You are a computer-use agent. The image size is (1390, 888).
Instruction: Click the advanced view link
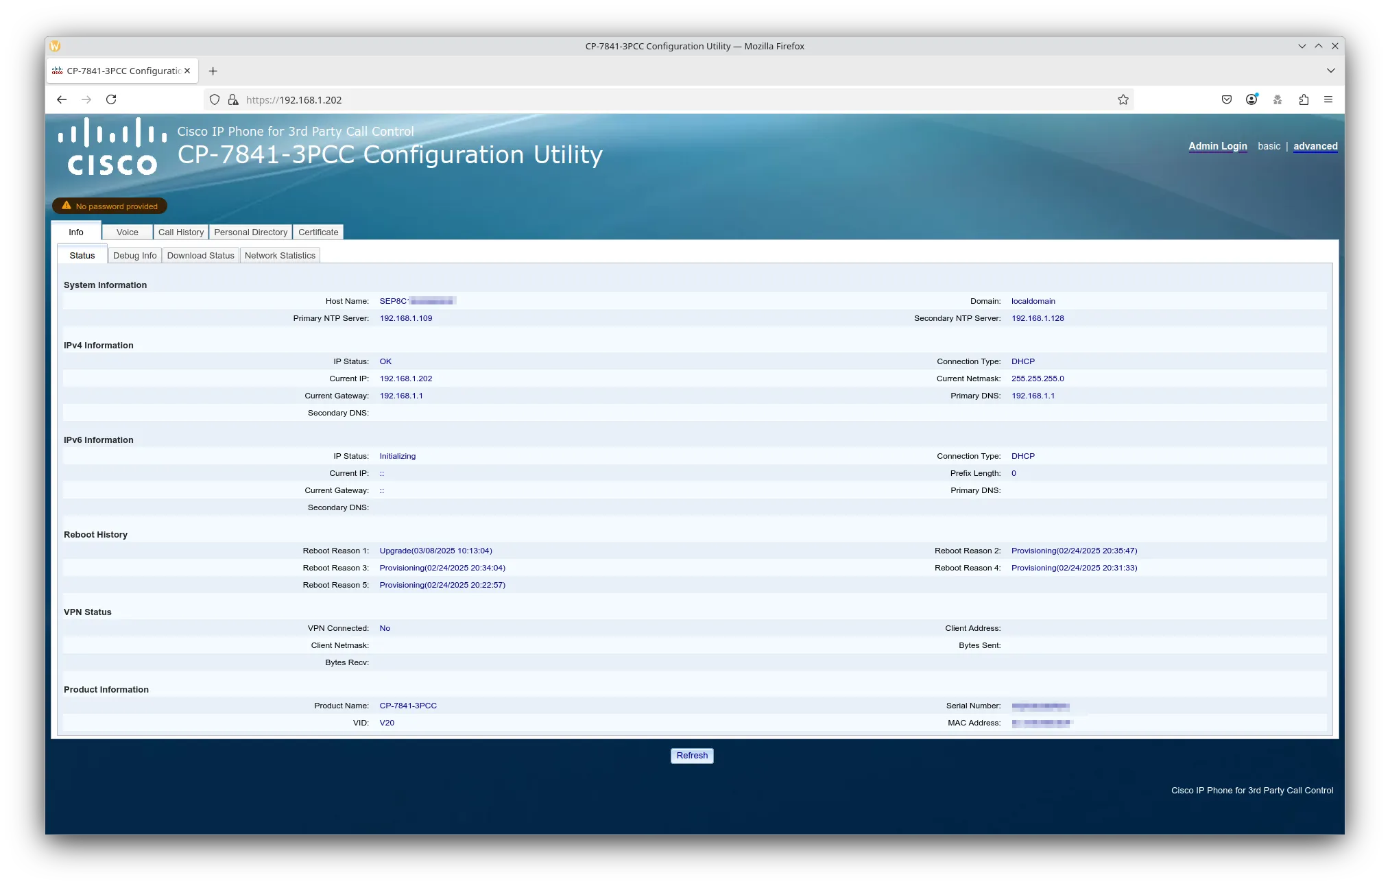point(1315,146)
